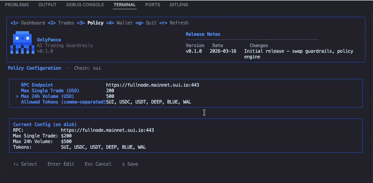Viewport: 373px width, 183px height.
Task: Click the Enter Edit hint
Action: tap(61, 164)
